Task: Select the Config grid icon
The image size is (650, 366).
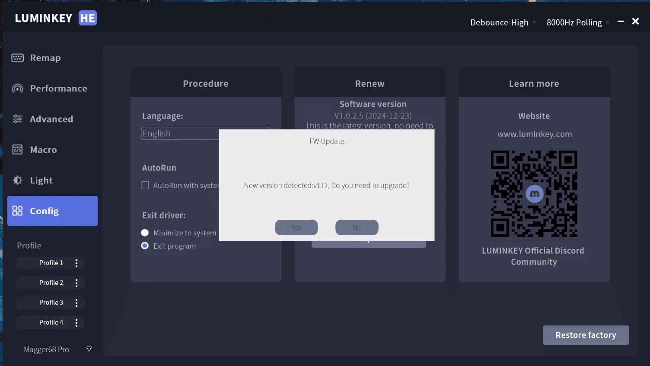Action: click(17, 211)
